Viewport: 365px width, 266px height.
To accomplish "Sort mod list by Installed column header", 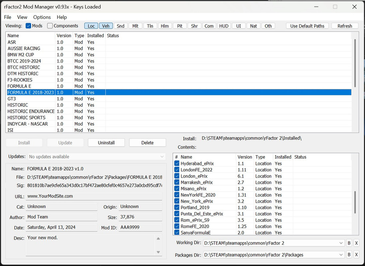I will (95, 36).
